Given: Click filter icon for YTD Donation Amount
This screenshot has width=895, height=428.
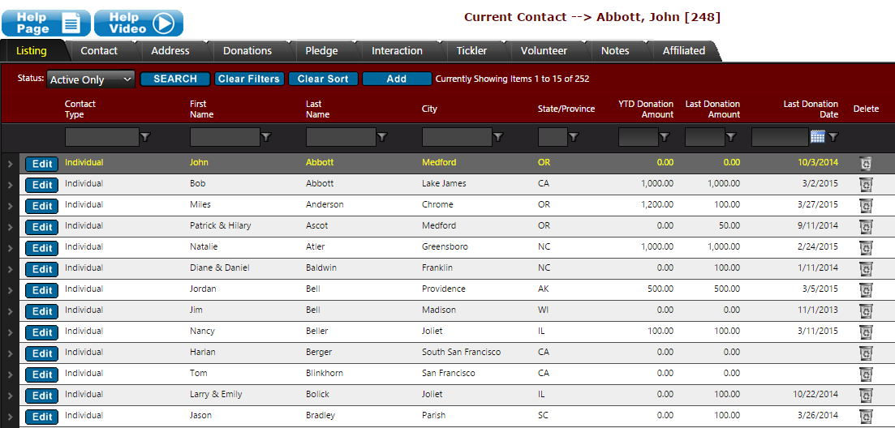Looking at the screenshot, I should [665, 138].
